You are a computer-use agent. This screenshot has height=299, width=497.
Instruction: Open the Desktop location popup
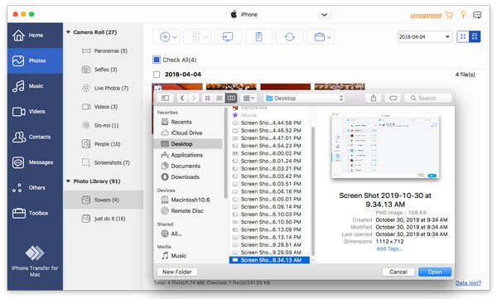click(x=305, y=98)
